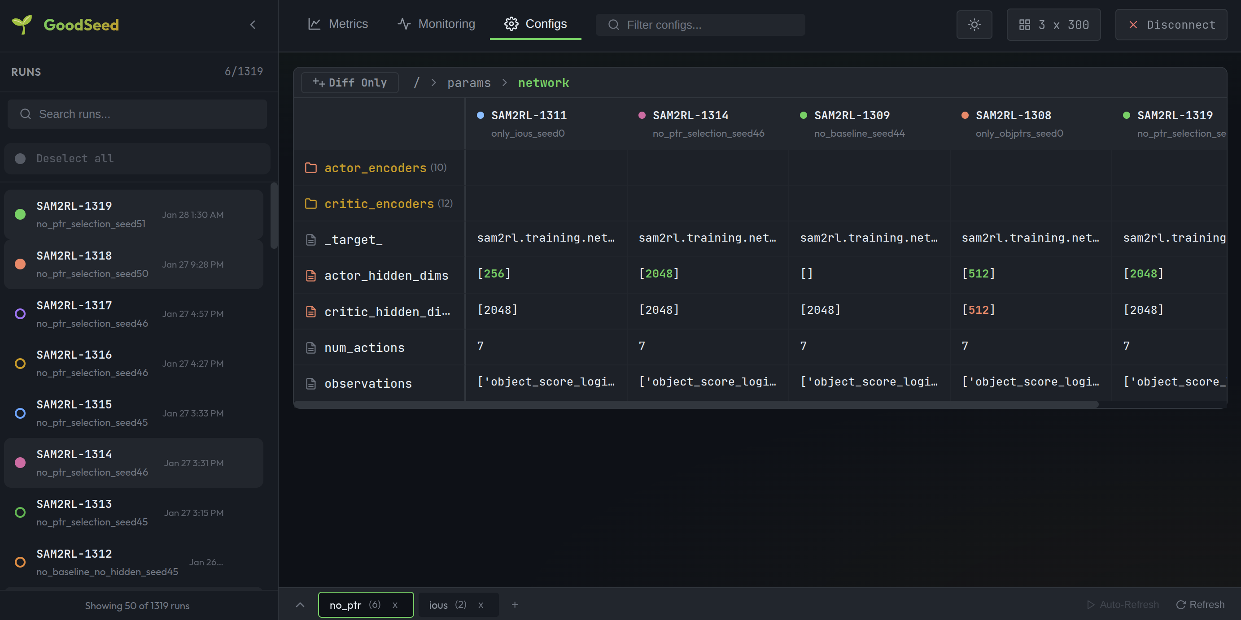Toggle light theme with the sun icon

pyautogui.click(x=974, y=25)
